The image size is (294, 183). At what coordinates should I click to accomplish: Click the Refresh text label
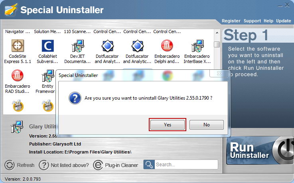coord(26,165)
